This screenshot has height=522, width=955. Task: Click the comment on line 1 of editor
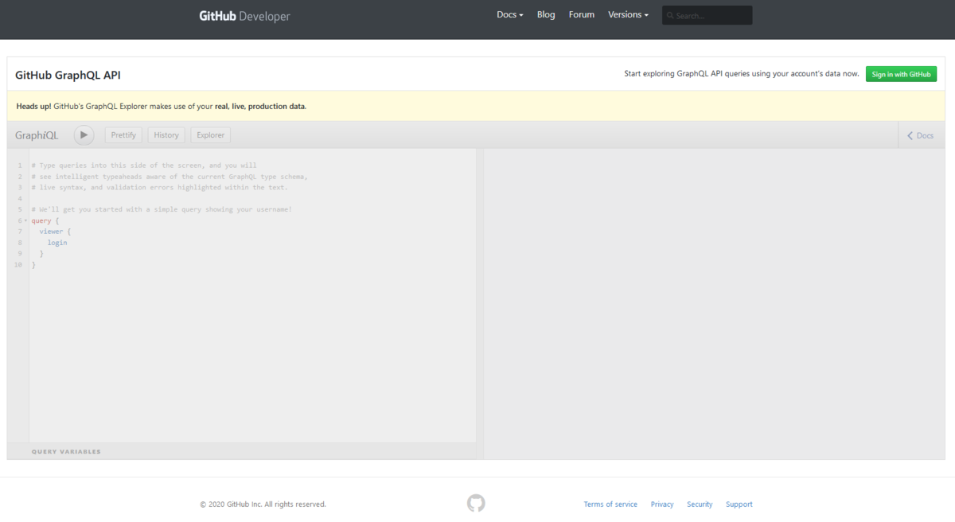(144, 166)
